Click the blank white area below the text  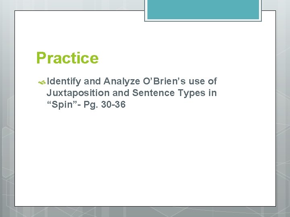tap(145, 161)
